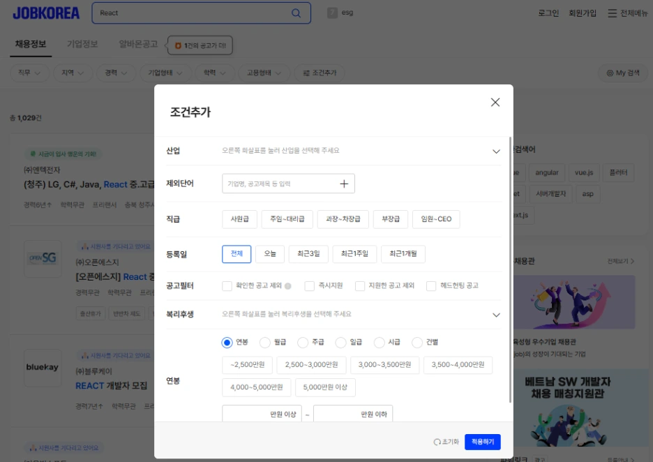The width and height of the screenshot is (653, 462).
Task: Click the 초기화 reset button
Action: [x=446, y=442]
